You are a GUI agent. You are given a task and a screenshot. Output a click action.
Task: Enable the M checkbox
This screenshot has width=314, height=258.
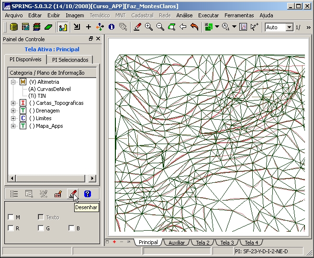[11, 217]
